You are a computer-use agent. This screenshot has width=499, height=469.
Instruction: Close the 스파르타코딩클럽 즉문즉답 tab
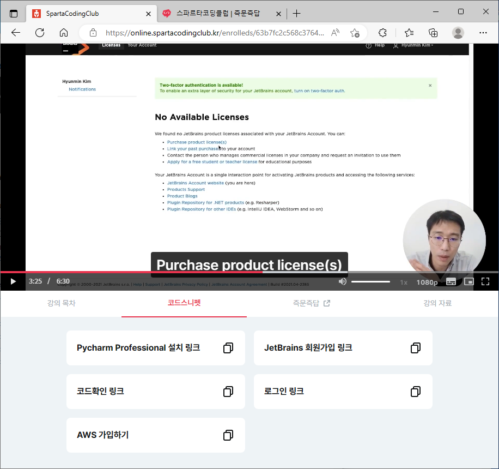pyautogui.click(x=278, y=14)
